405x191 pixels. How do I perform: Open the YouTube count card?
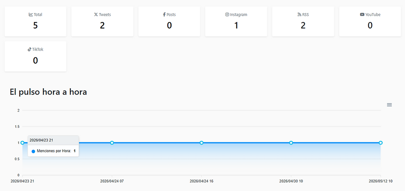click(370, 21)
